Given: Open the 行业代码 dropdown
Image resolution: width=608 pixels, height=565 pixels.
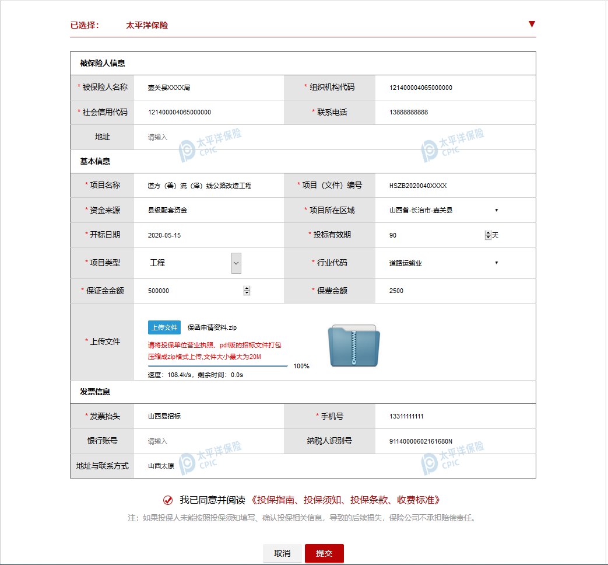Looking at the screenshot, I should (x=496, y=263).
